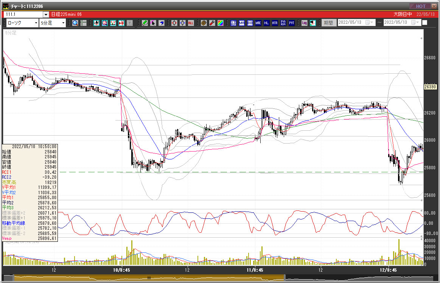This screenshot has height=283, width=440.
Task: Select the pointer with pink line tool
Action: [x=153, y=23]
